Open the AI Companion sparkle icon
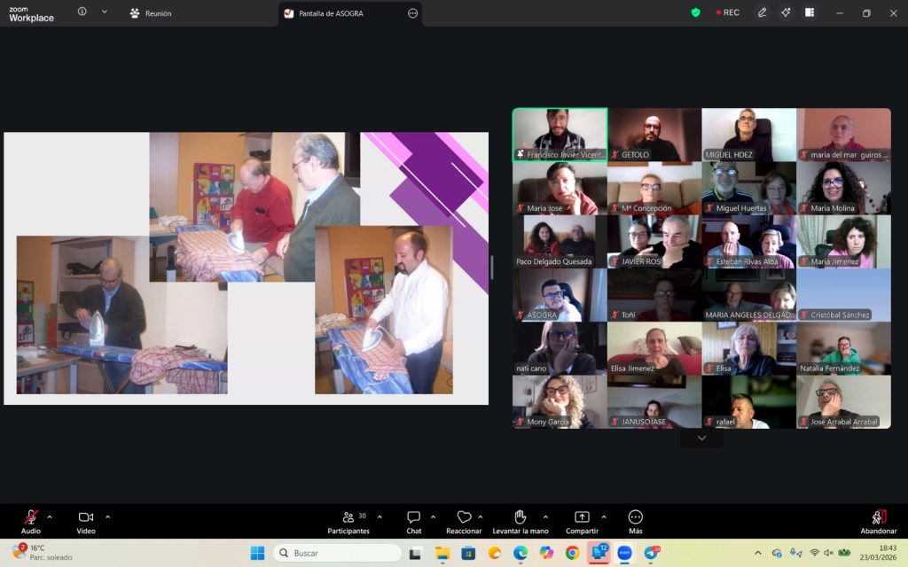 786,12
